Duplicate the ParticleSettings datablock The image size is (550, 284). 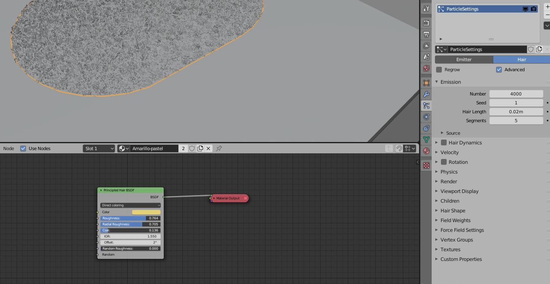[539, 49]
